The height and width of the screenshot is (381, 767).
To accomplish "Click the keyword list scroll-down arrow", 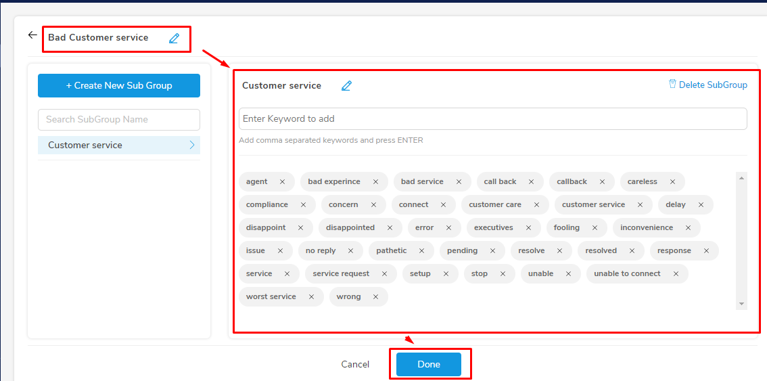I will [741, 304].
